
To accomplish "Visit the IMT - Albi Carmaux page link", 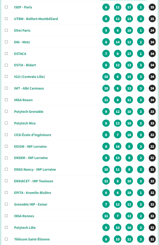I will (29, 89).
